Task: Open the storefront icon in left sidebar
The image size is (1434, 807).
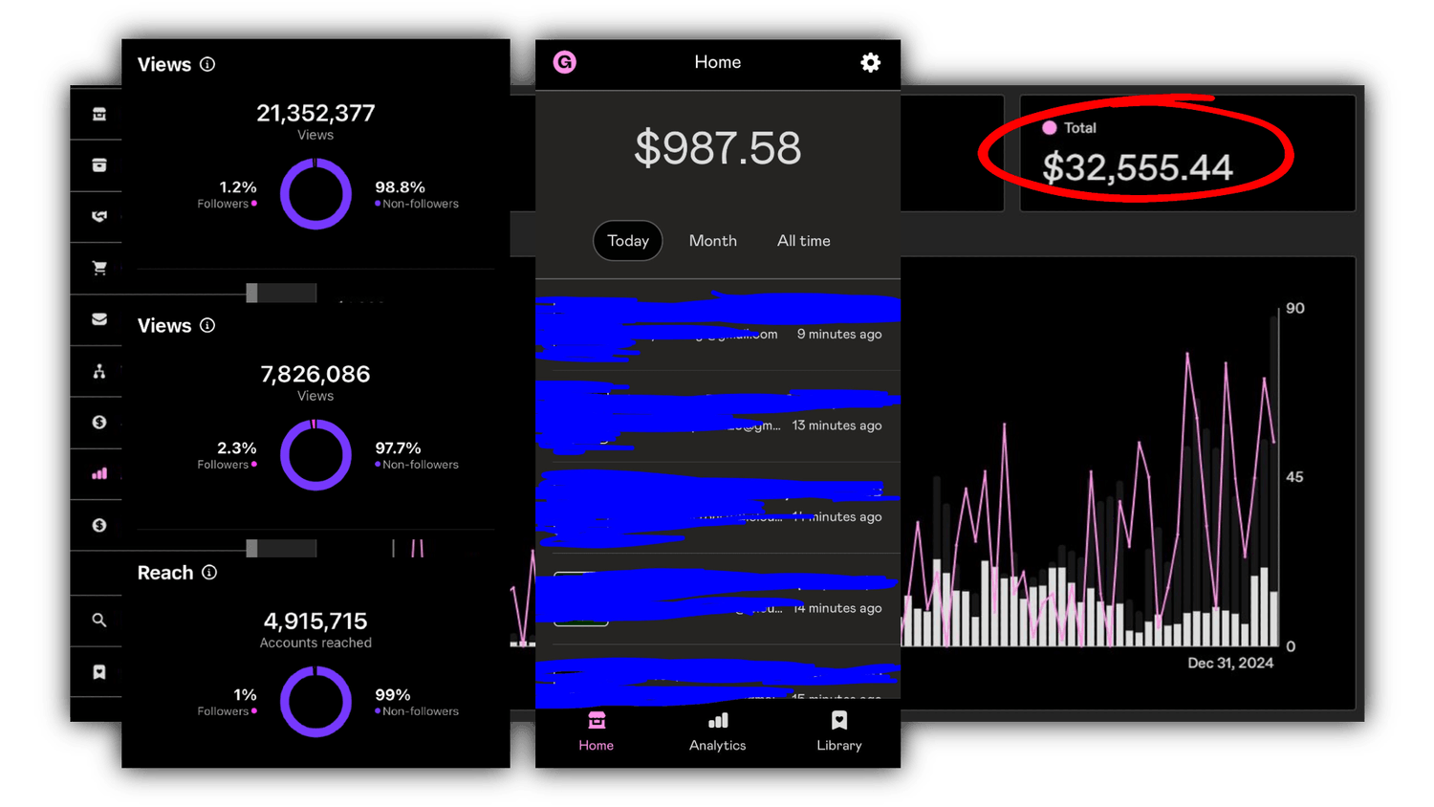Action: [x=99, y=115]
